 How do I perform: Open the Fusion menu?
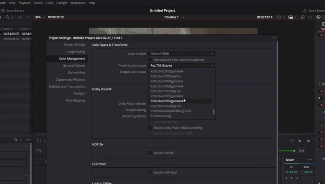[x=38, y=3]
